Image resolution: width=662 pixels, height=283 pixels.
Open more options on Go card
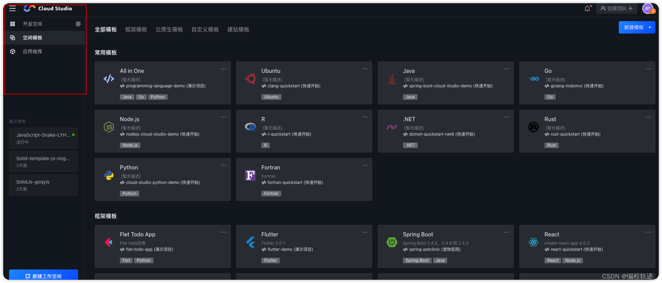click(x=648, y=69)
